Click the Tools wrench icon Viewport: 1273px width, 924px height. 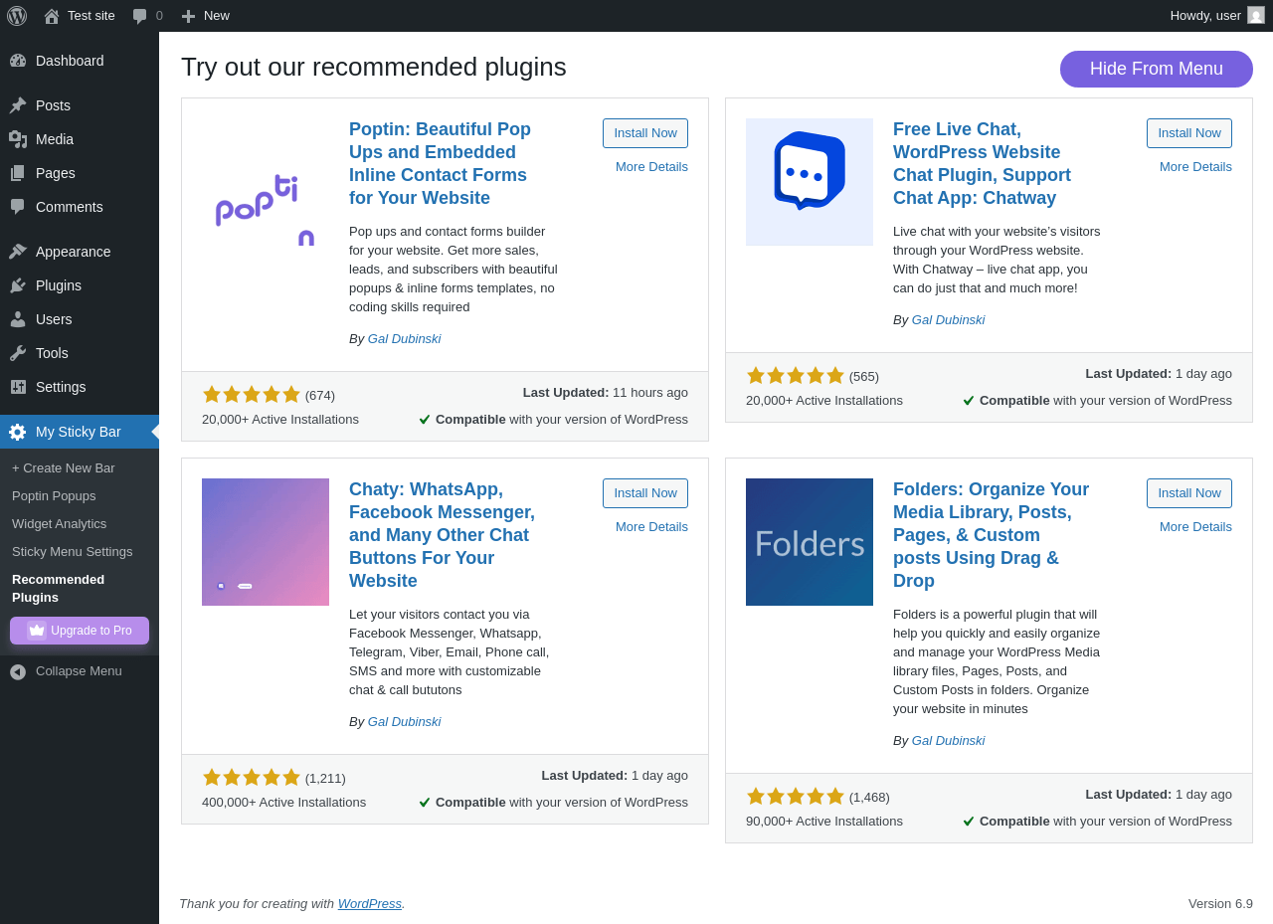[18, 353]
